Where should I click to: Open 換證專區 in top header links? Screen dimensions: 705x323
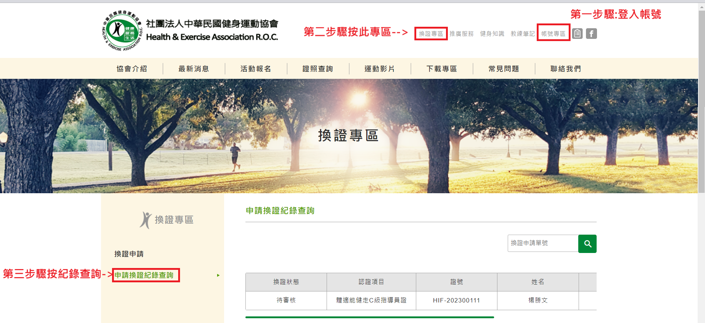point(431,34)
